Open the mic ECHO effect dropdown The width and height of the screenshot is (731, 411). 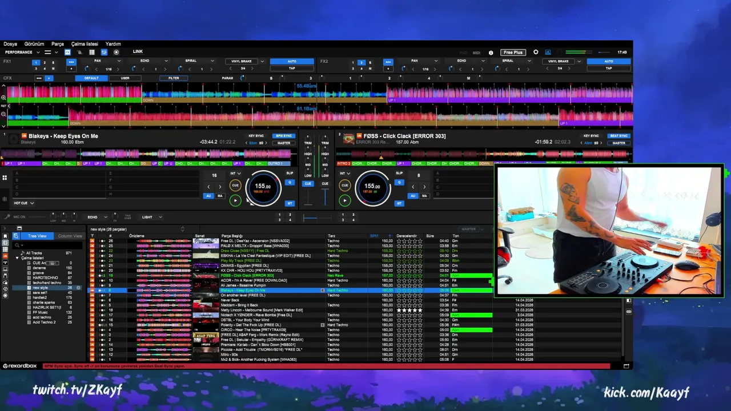(97, 217)
